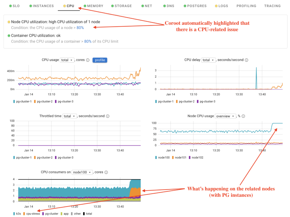
Task: Open the total dropdown on CPU usage chart
Action: pyautogui.click(x=67, y=60)
